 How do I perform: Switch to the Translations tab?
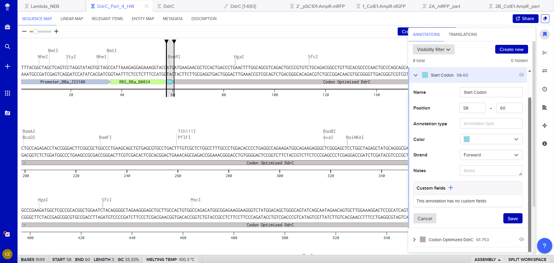(x=463, y=34)
